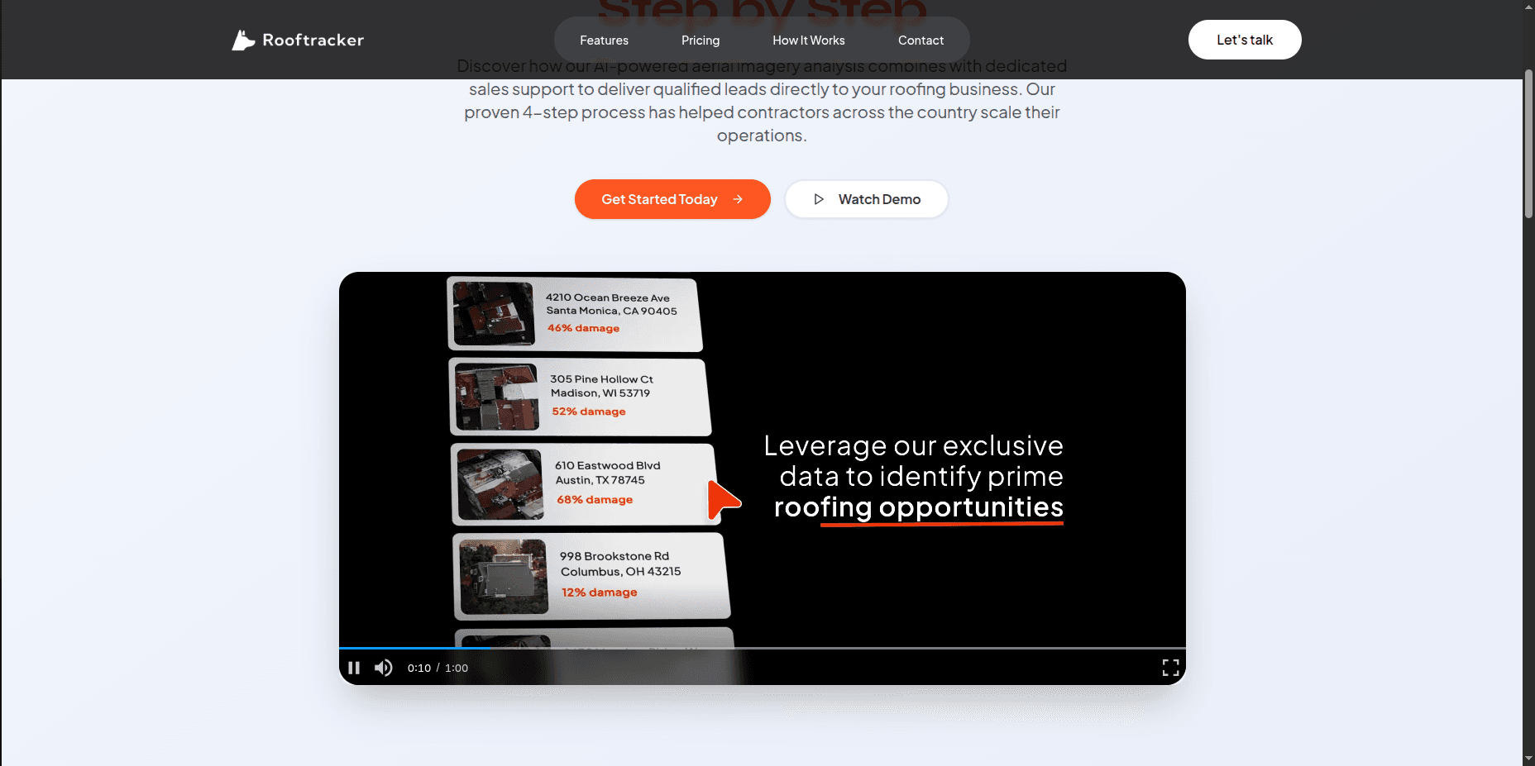Go to the Pricing section
Viewport: 1535px width, 766px height.
701,40
